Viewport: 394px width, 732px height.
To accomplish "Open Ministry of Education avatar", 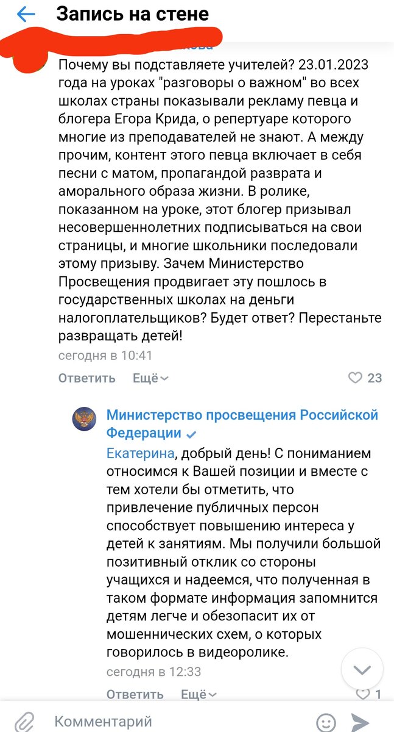I will coord(85,420).
